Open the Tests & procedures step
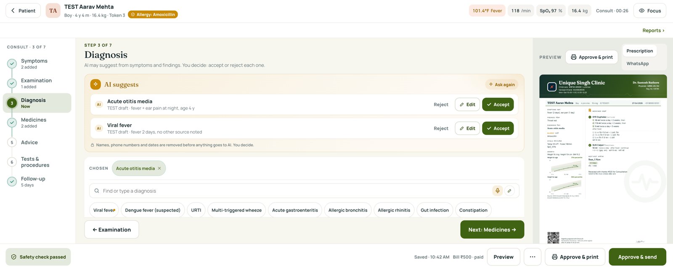Image resolution: width=673 pixels, height=267 pixels. click(x=37, y=162)
